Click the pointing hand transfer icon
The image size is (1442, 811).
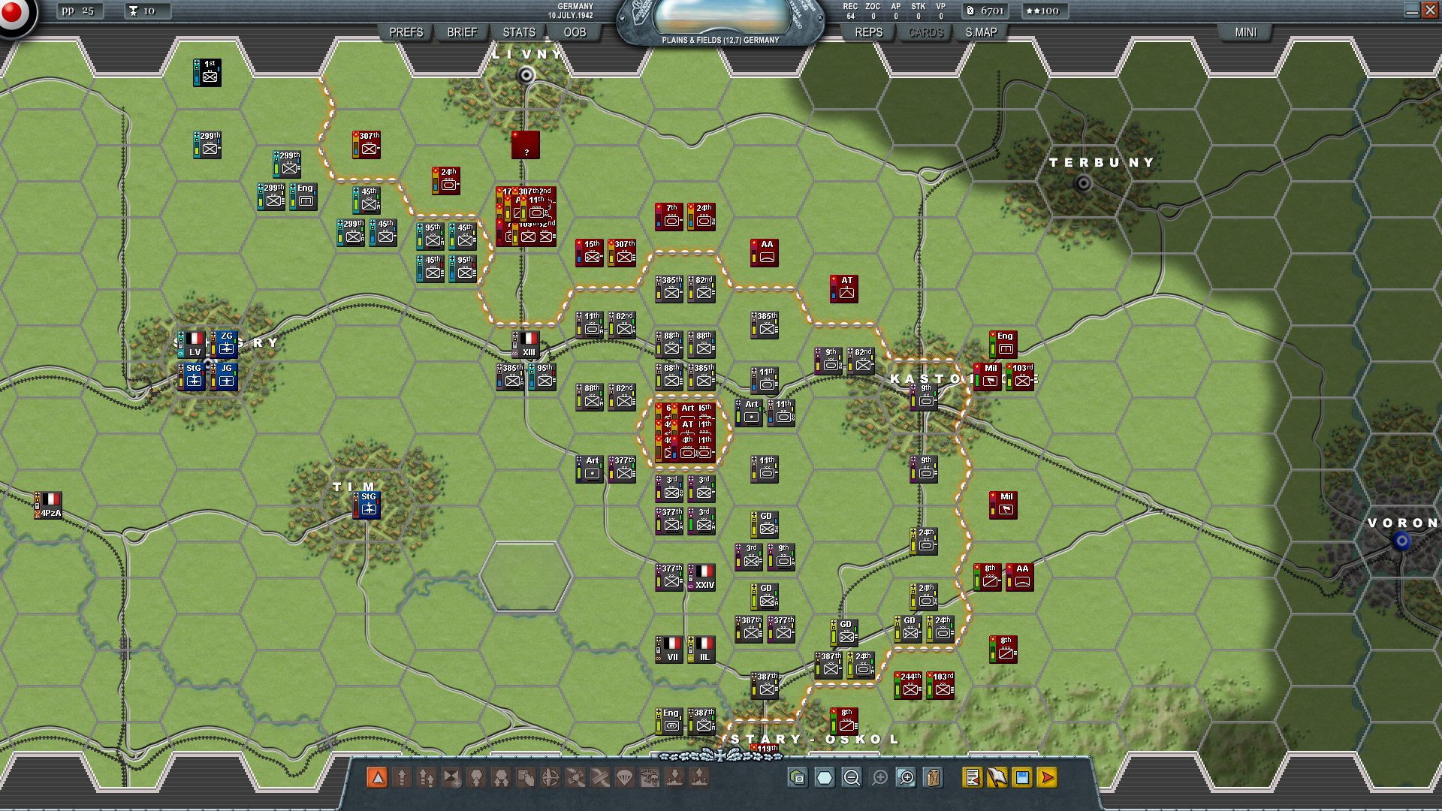pos(526,778)
